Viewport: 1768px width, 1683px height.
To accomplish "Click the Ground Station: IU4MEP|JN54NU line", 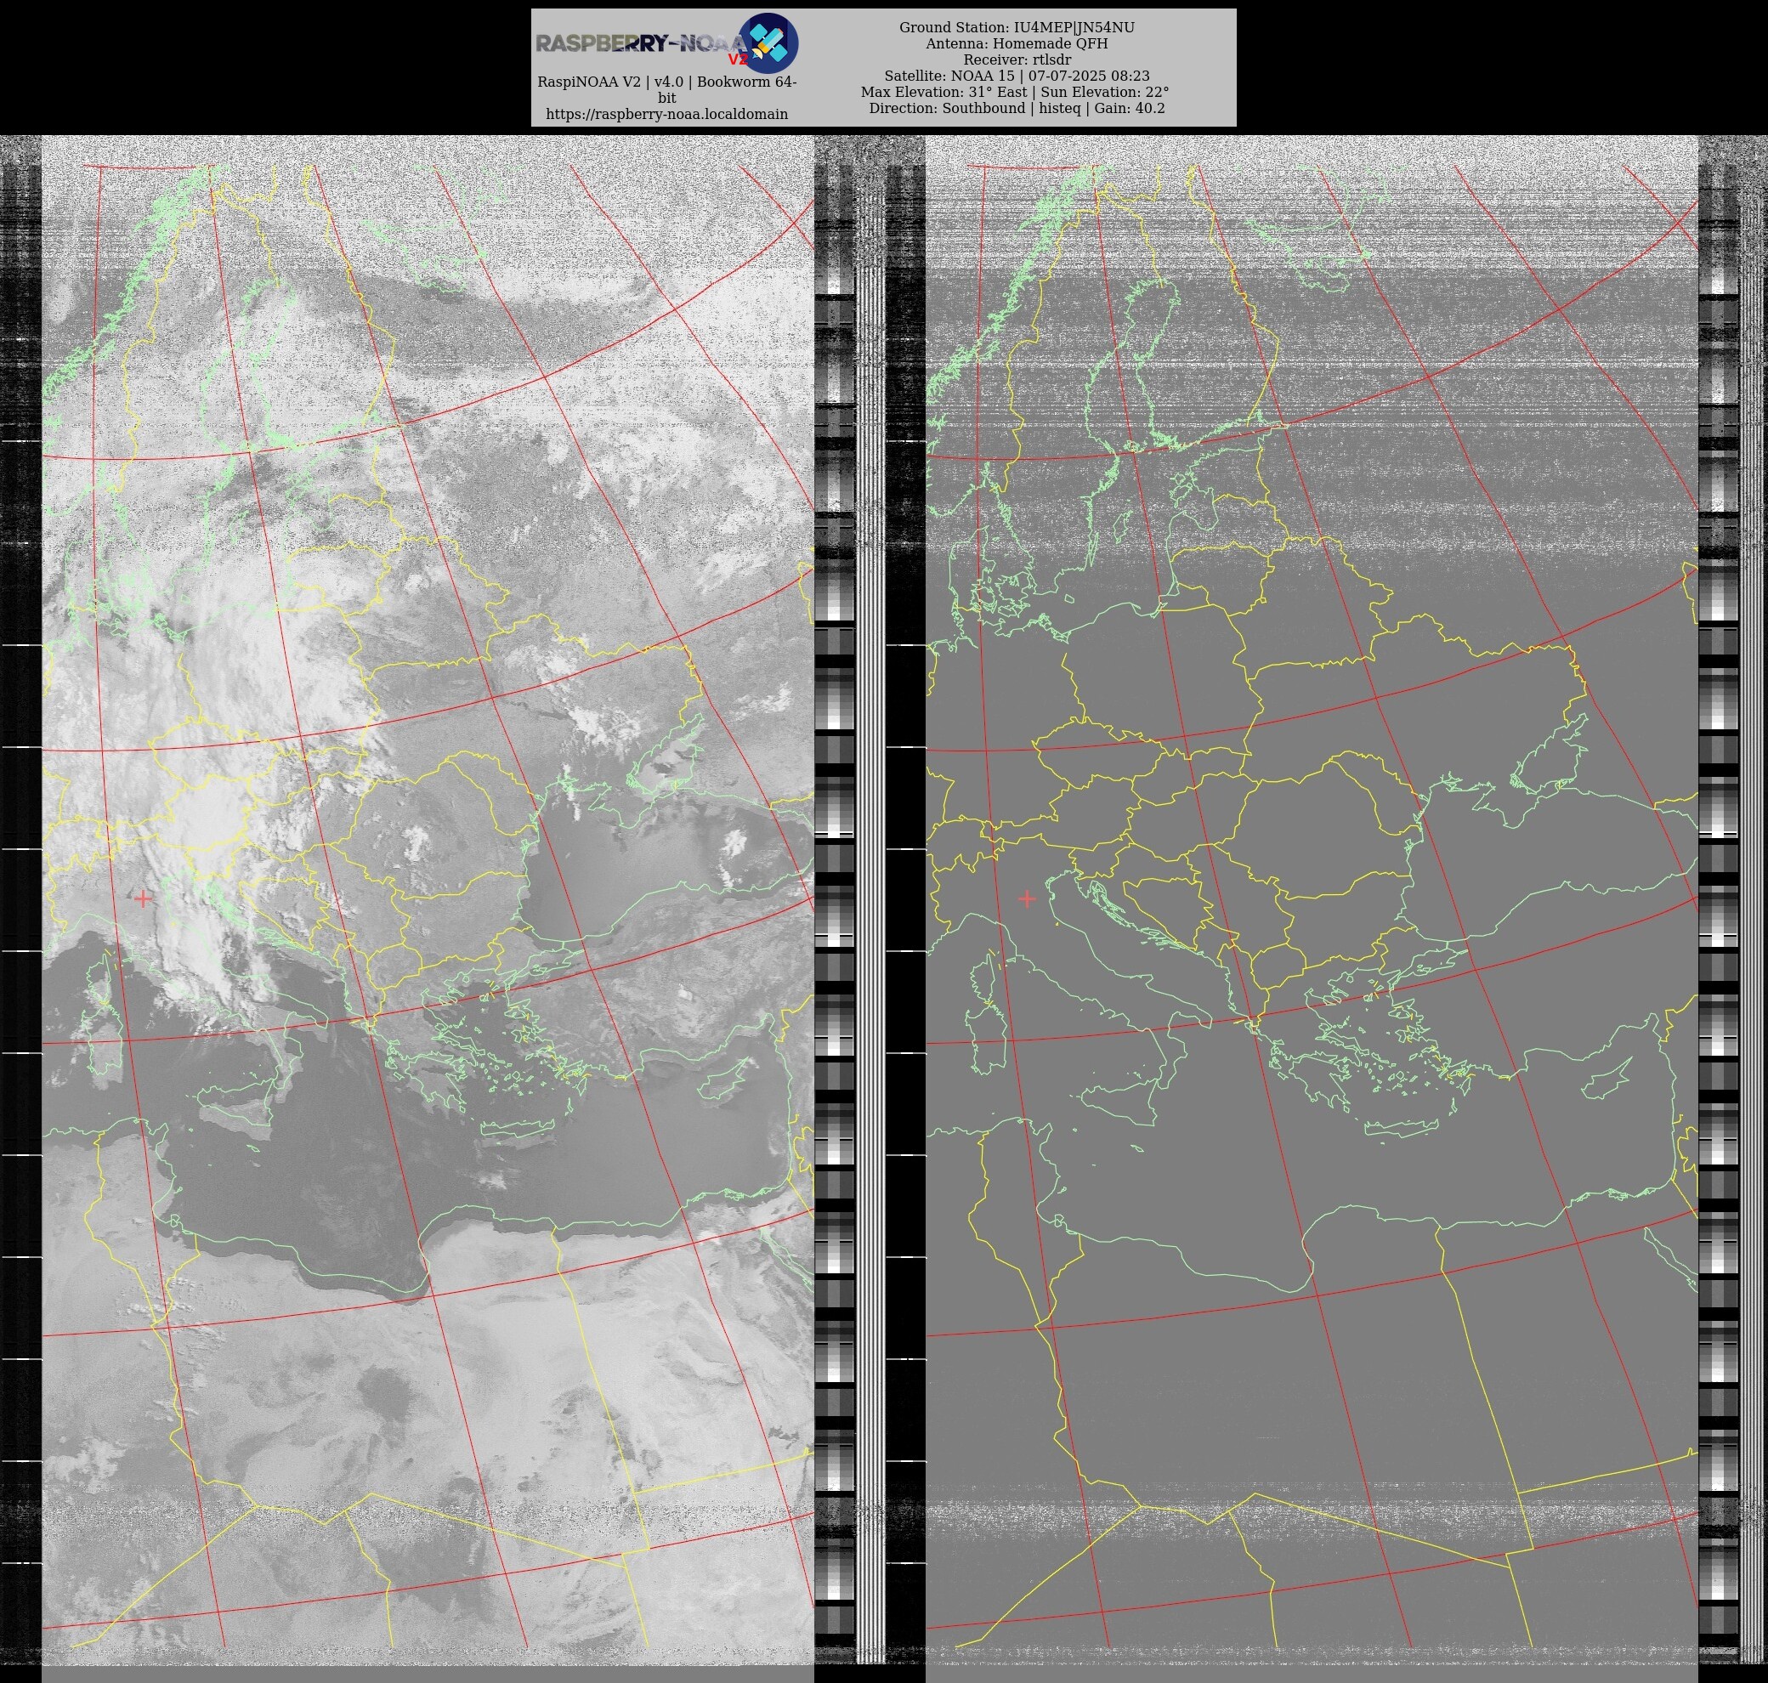I will [x=1017, y=28].
